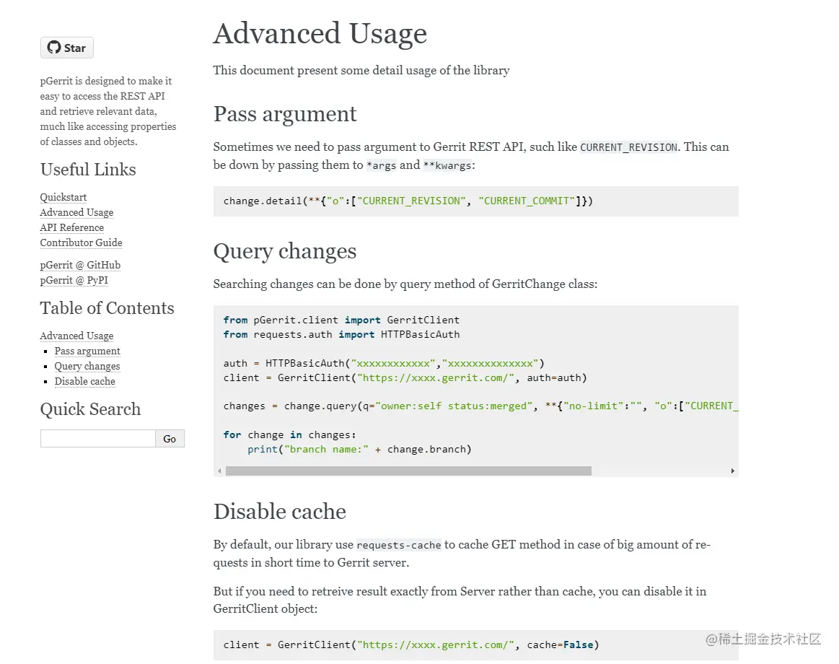This screenshot has height=664, width=839.
Task: Click the GitHub octocat logo
Action: (53, 47)
